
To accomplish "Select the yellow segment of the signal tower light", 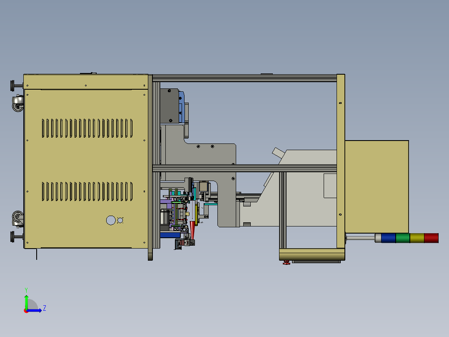I will [417, 238].
